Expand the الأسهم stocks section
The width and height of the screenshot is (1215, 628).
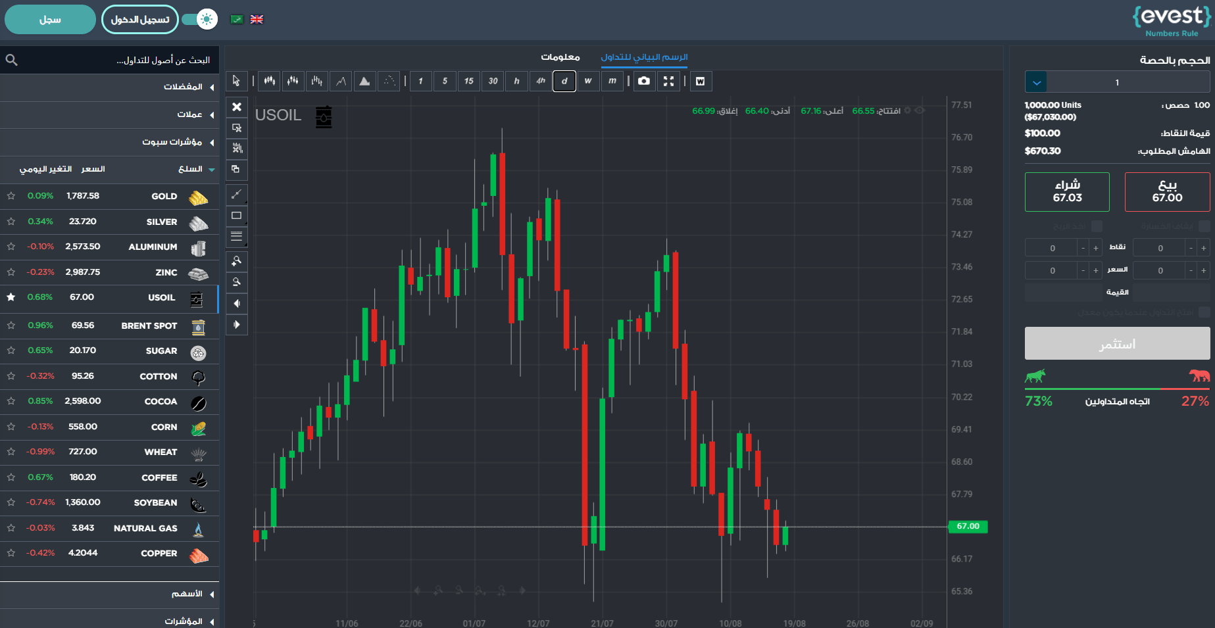[x=109, y=594]
